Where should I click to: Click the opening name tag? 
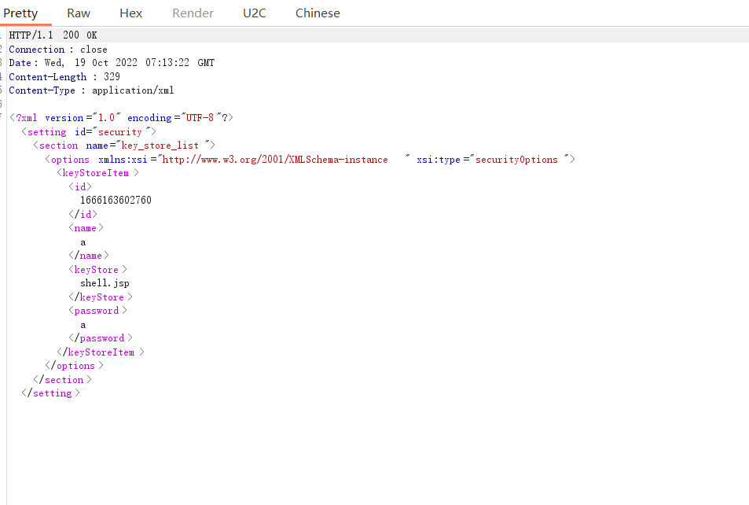pyautogui.click(x=86, y=228)
